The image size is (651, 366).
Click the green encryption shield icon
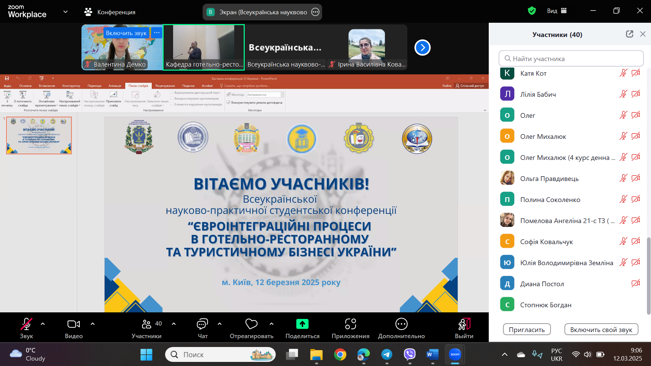[x=532, y=11]
